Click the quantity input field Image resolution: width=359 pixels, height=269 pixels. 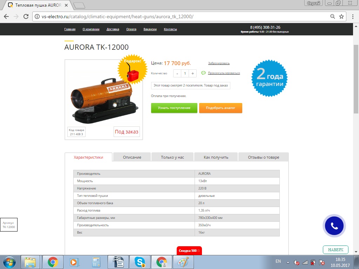pyautogui.click(x=185, y=74)
